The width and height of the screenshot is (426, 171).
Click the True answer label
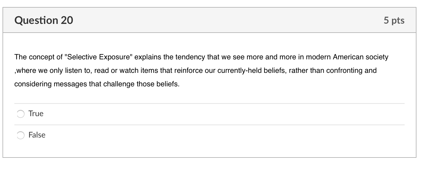pyautogui.click(x=36, y=114)
